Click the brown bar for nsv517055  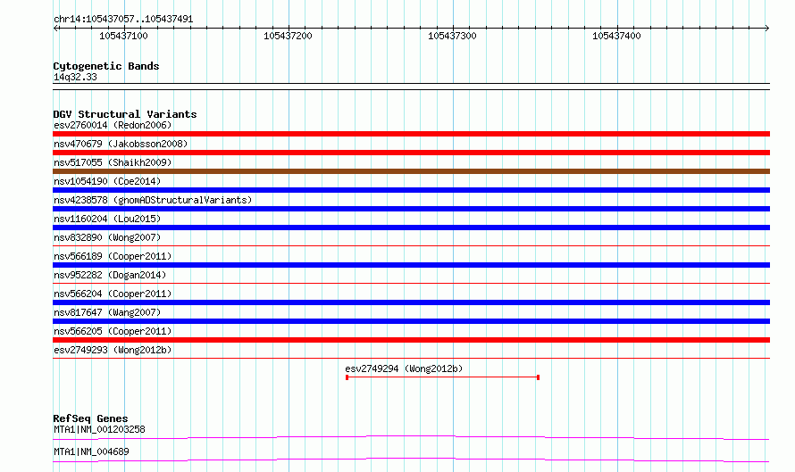(411, 171)
